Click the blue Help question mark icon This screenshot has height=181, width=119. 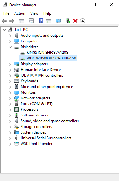(x=41, y=21)
